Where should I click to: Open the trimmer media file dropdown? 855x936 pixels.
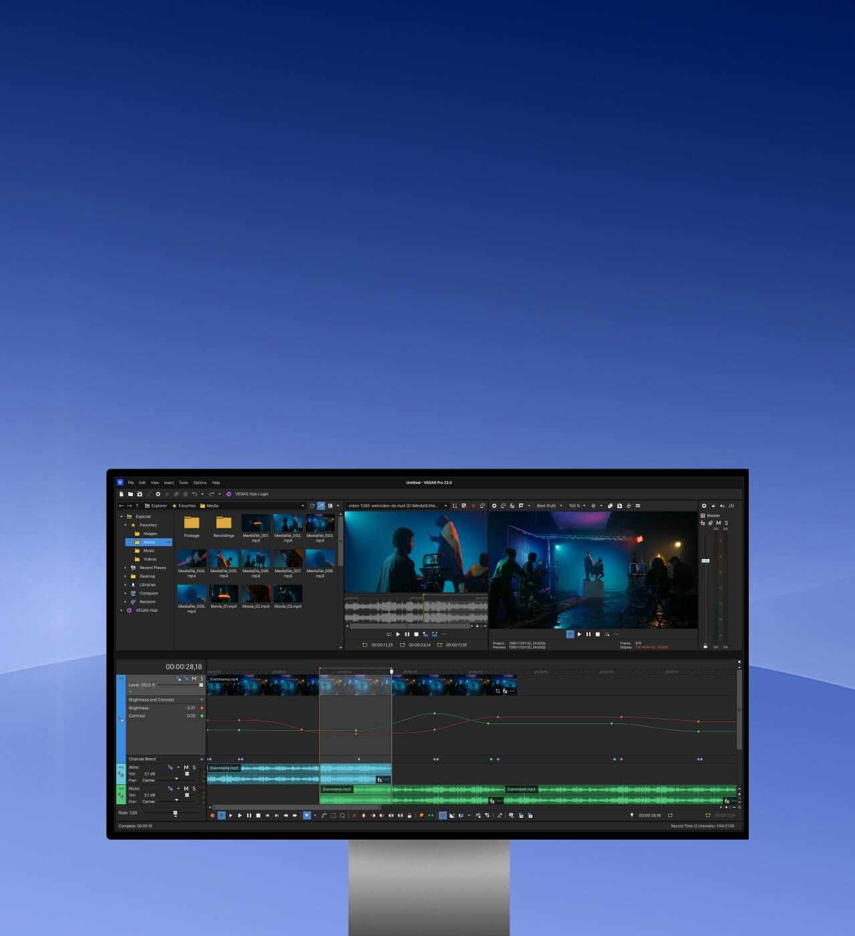(446, 506)
